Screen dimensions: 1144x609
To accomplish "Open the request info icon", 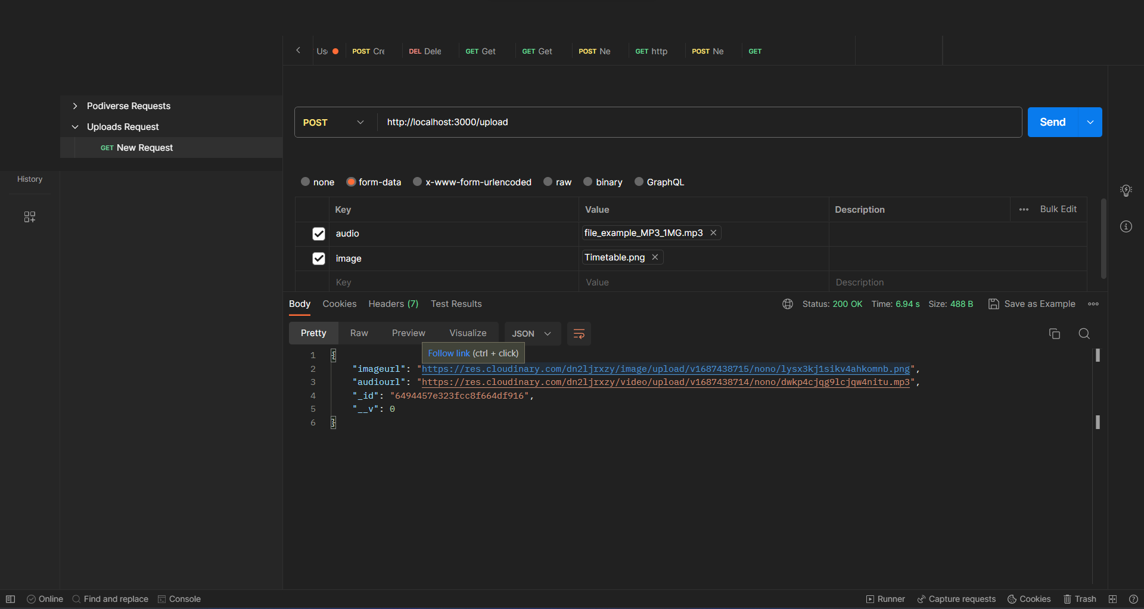I will point(1126,226).
